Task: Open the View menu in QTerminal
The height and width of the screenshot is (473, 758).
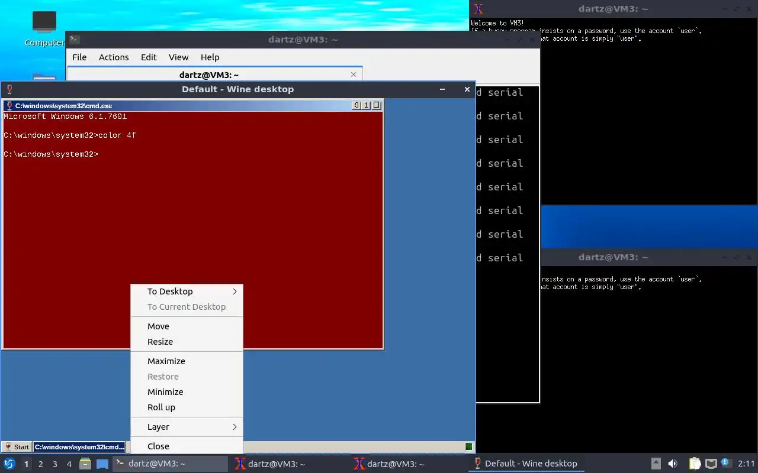Action: tap(178, 57)
